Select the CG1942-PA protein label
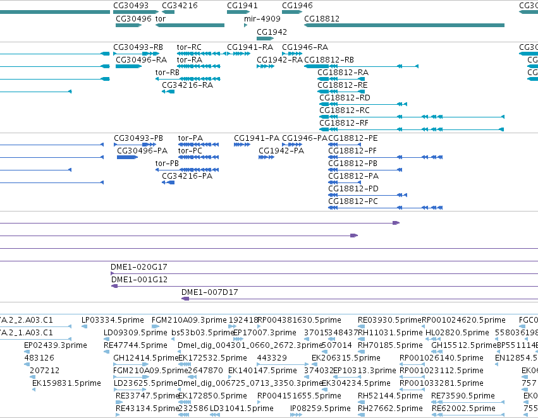The image size is (538, 418). (281, 151)
